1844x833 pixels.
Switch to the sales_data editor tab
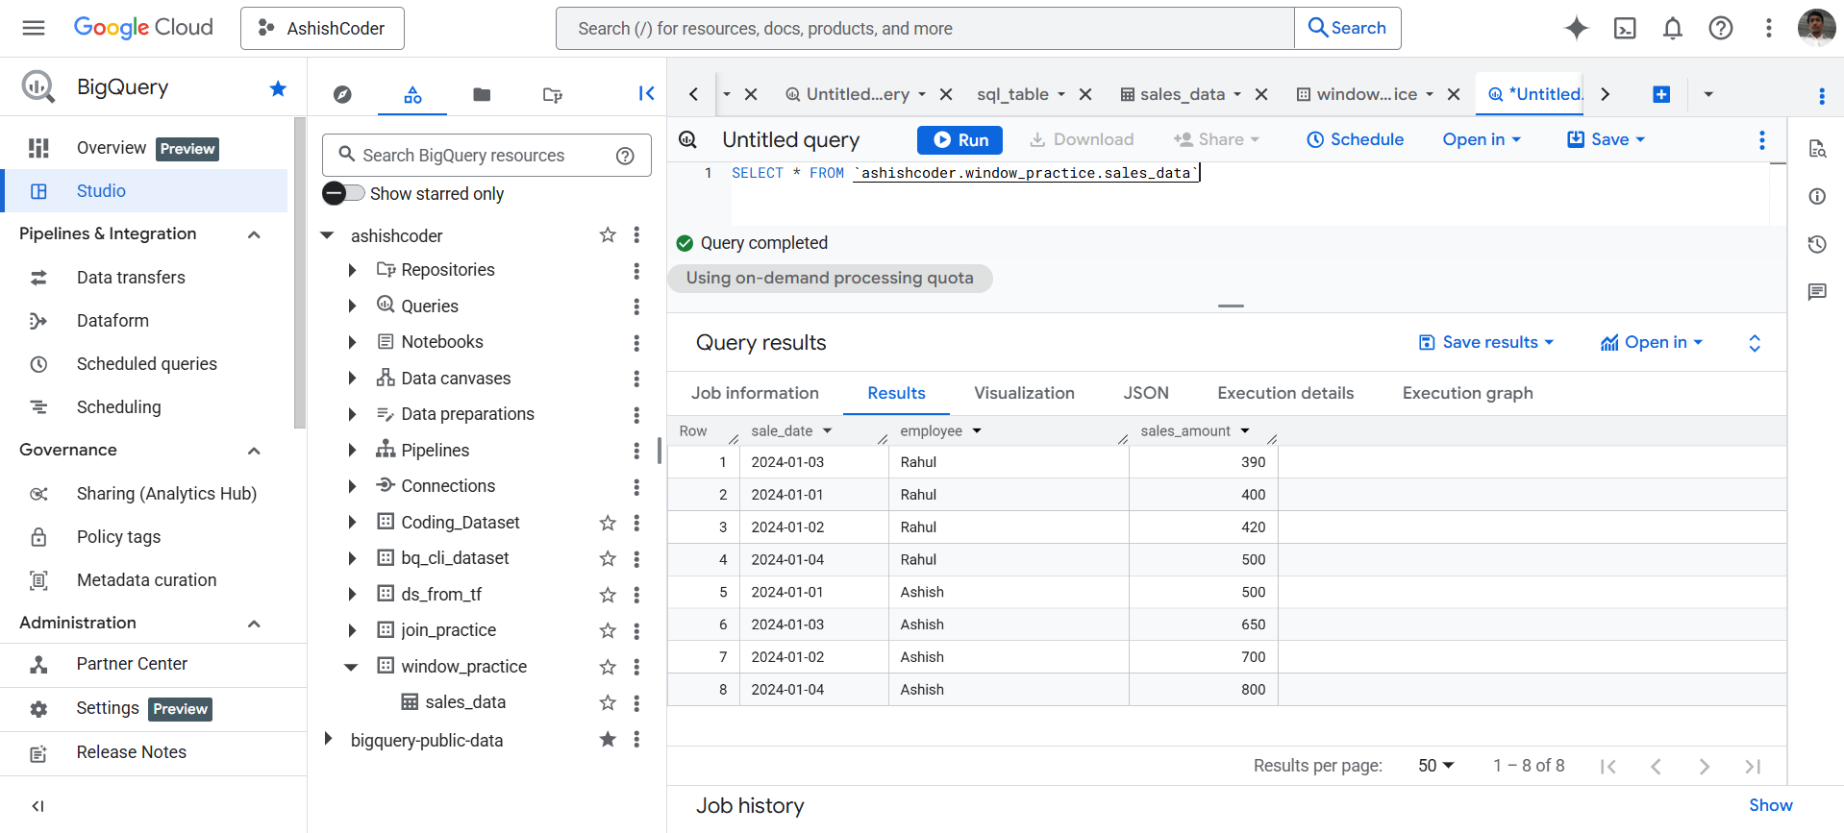pos(1182,94)
